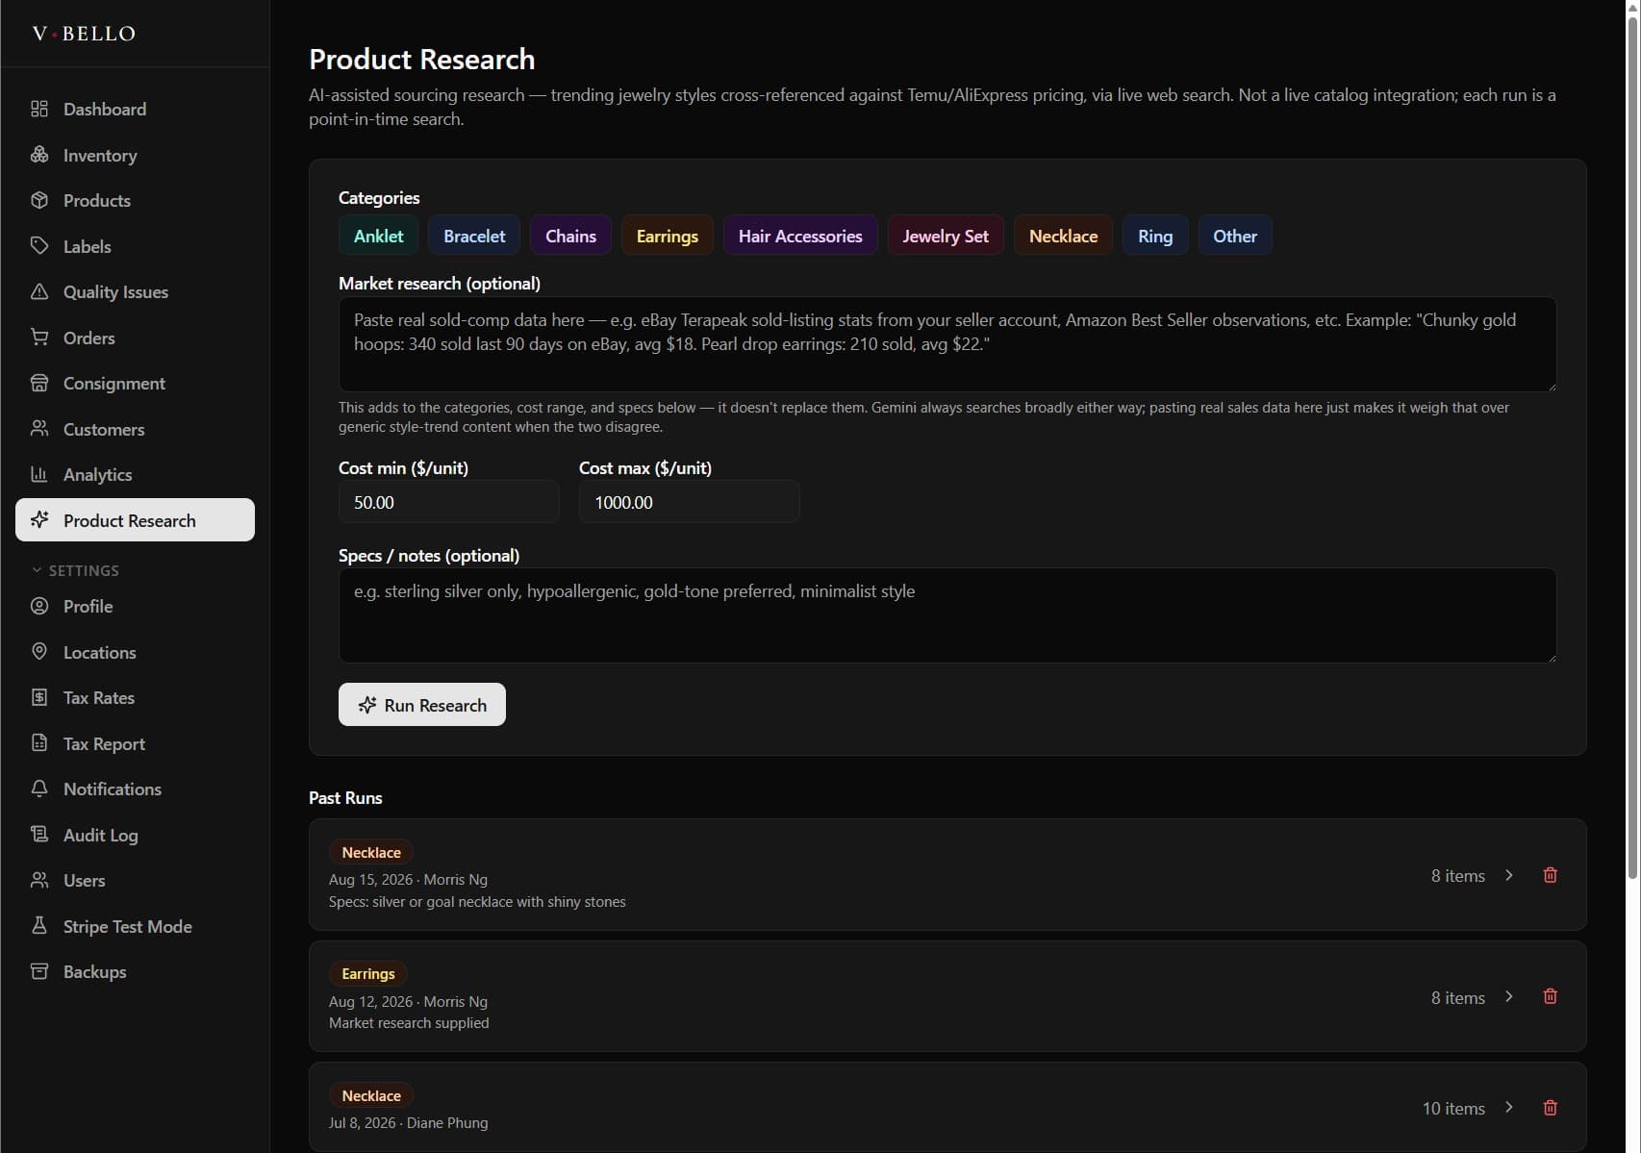
Task: Click the Customers people icon
Action: (x=39, y=429)
